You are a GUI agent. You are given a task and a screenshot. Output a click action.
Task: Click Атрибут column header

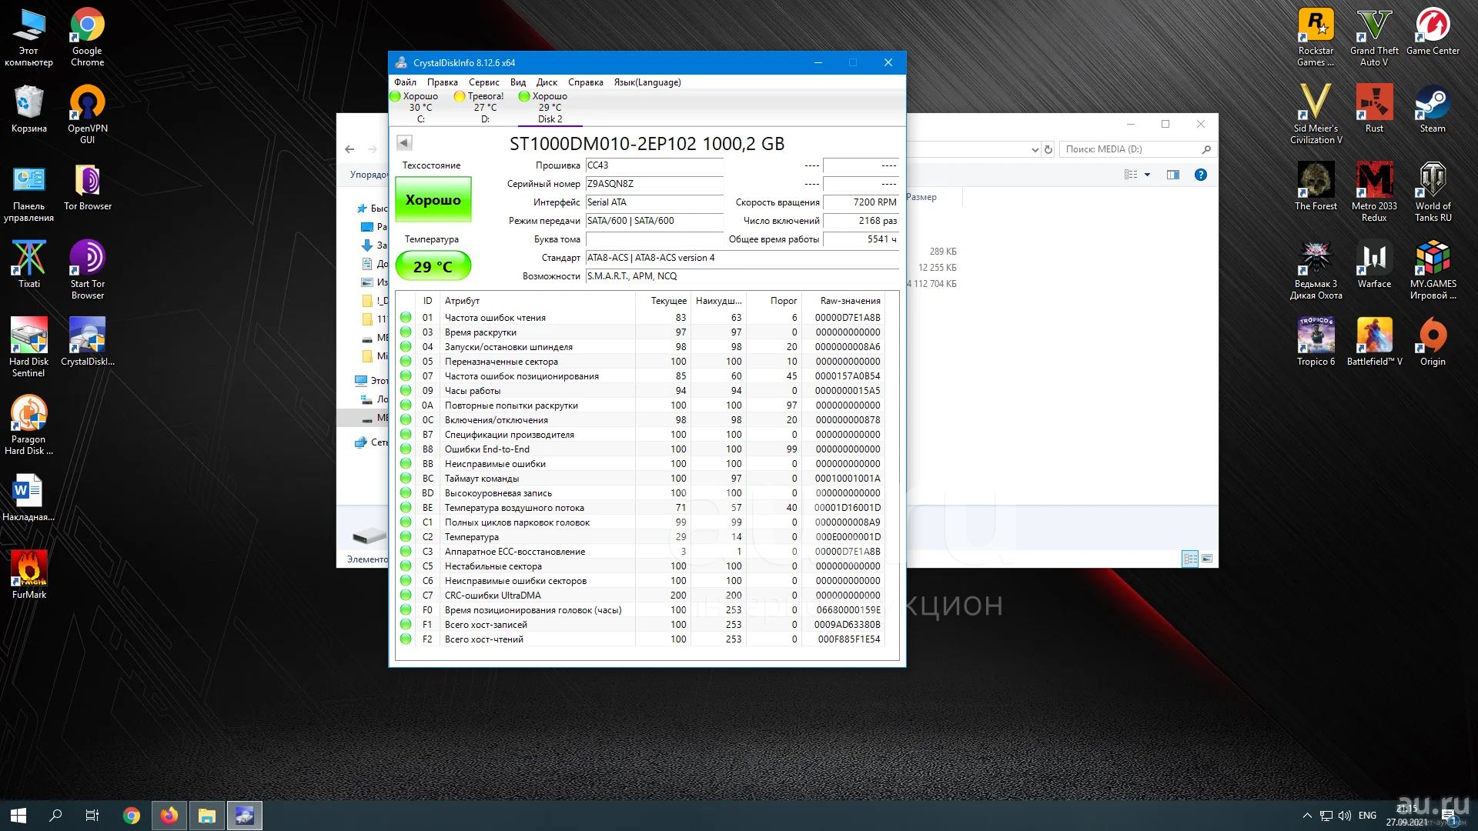click(462, 301)
